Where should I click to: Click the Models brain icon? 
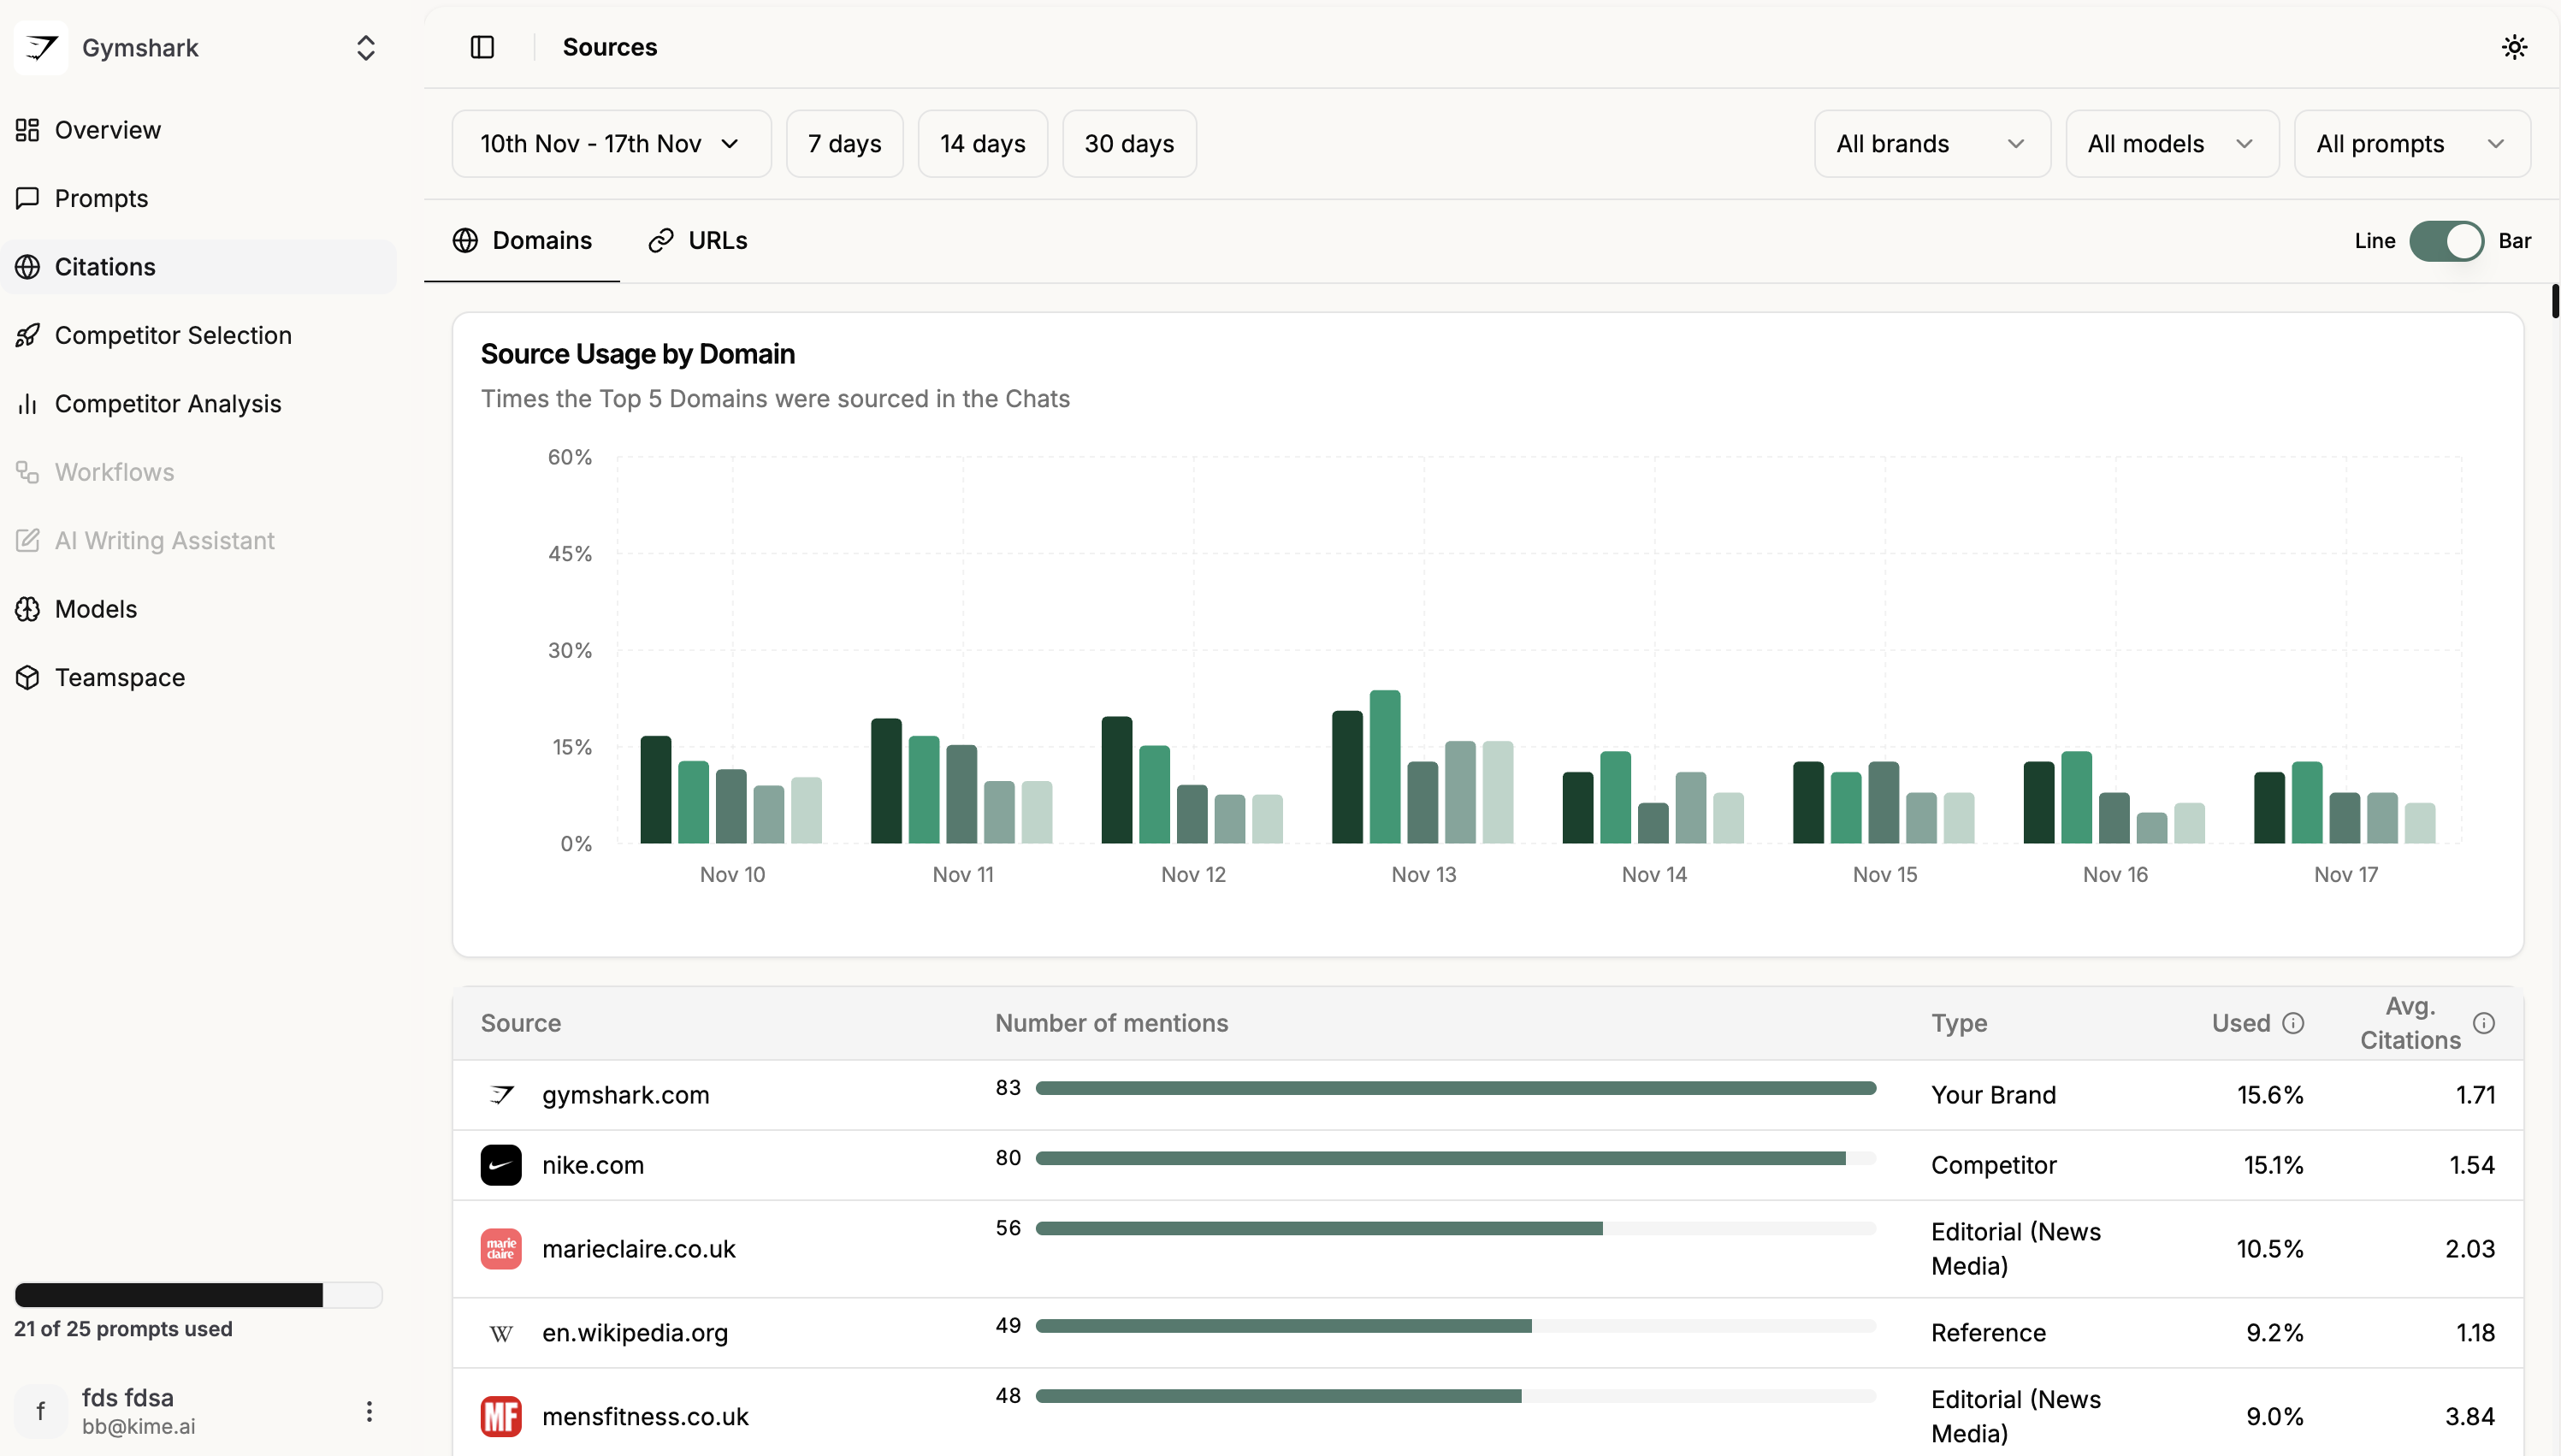pos(28,609)
